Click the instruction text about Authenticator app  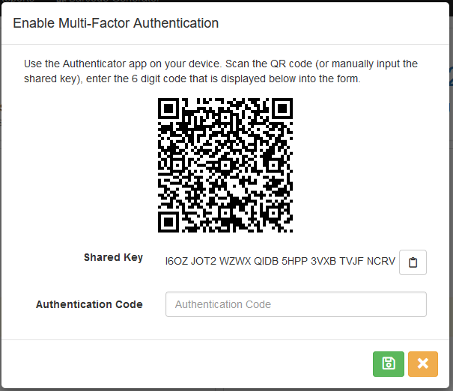click(x=221, y=71)
